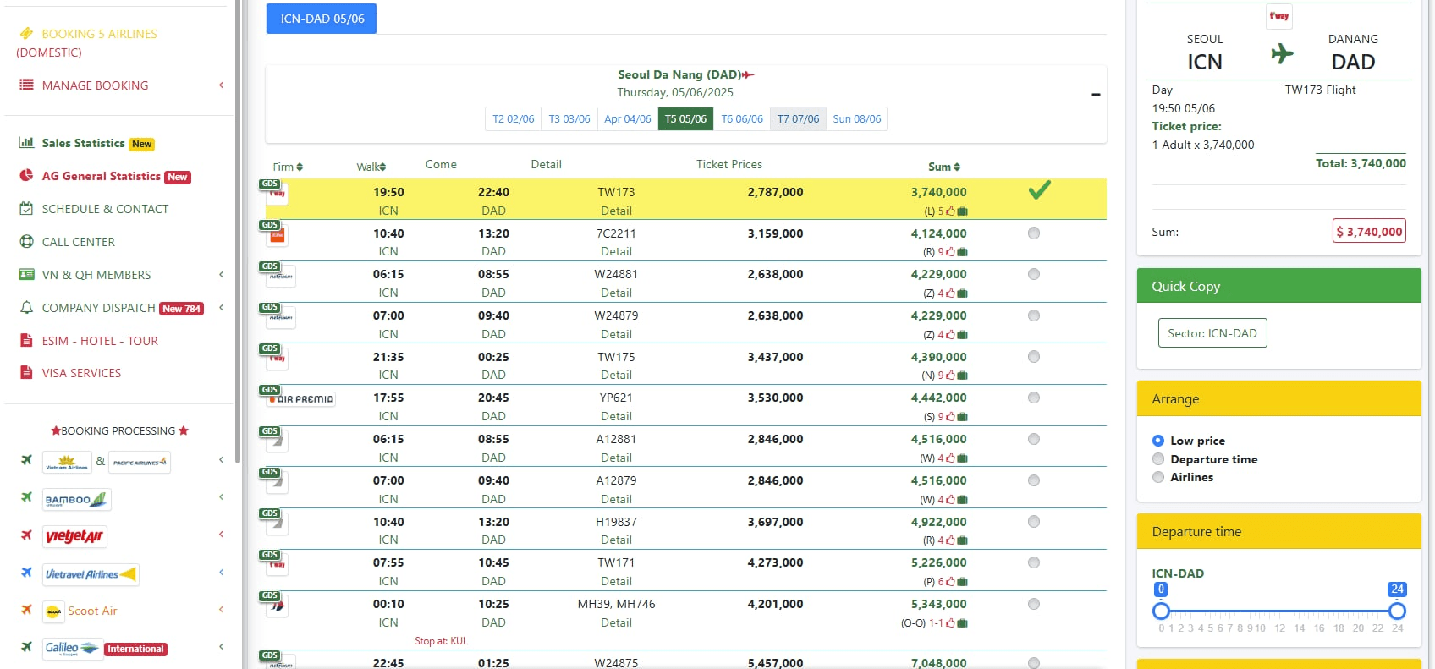Select the Pacific Airlines logo in the sidebar
The height and width of the screenshot is (669, 1435).
pos(140,462)
